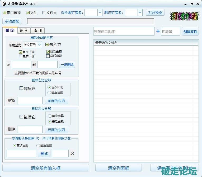Click the blue plus icon beside extension field

coord(158,31)
